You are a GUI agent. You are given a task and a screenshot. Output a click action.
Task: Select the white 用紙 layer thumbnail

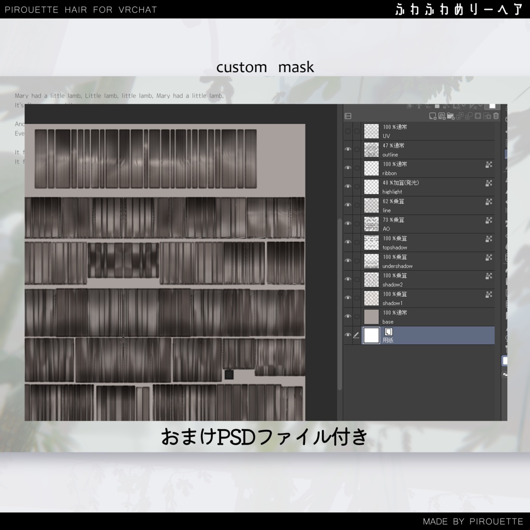(371, 335)
